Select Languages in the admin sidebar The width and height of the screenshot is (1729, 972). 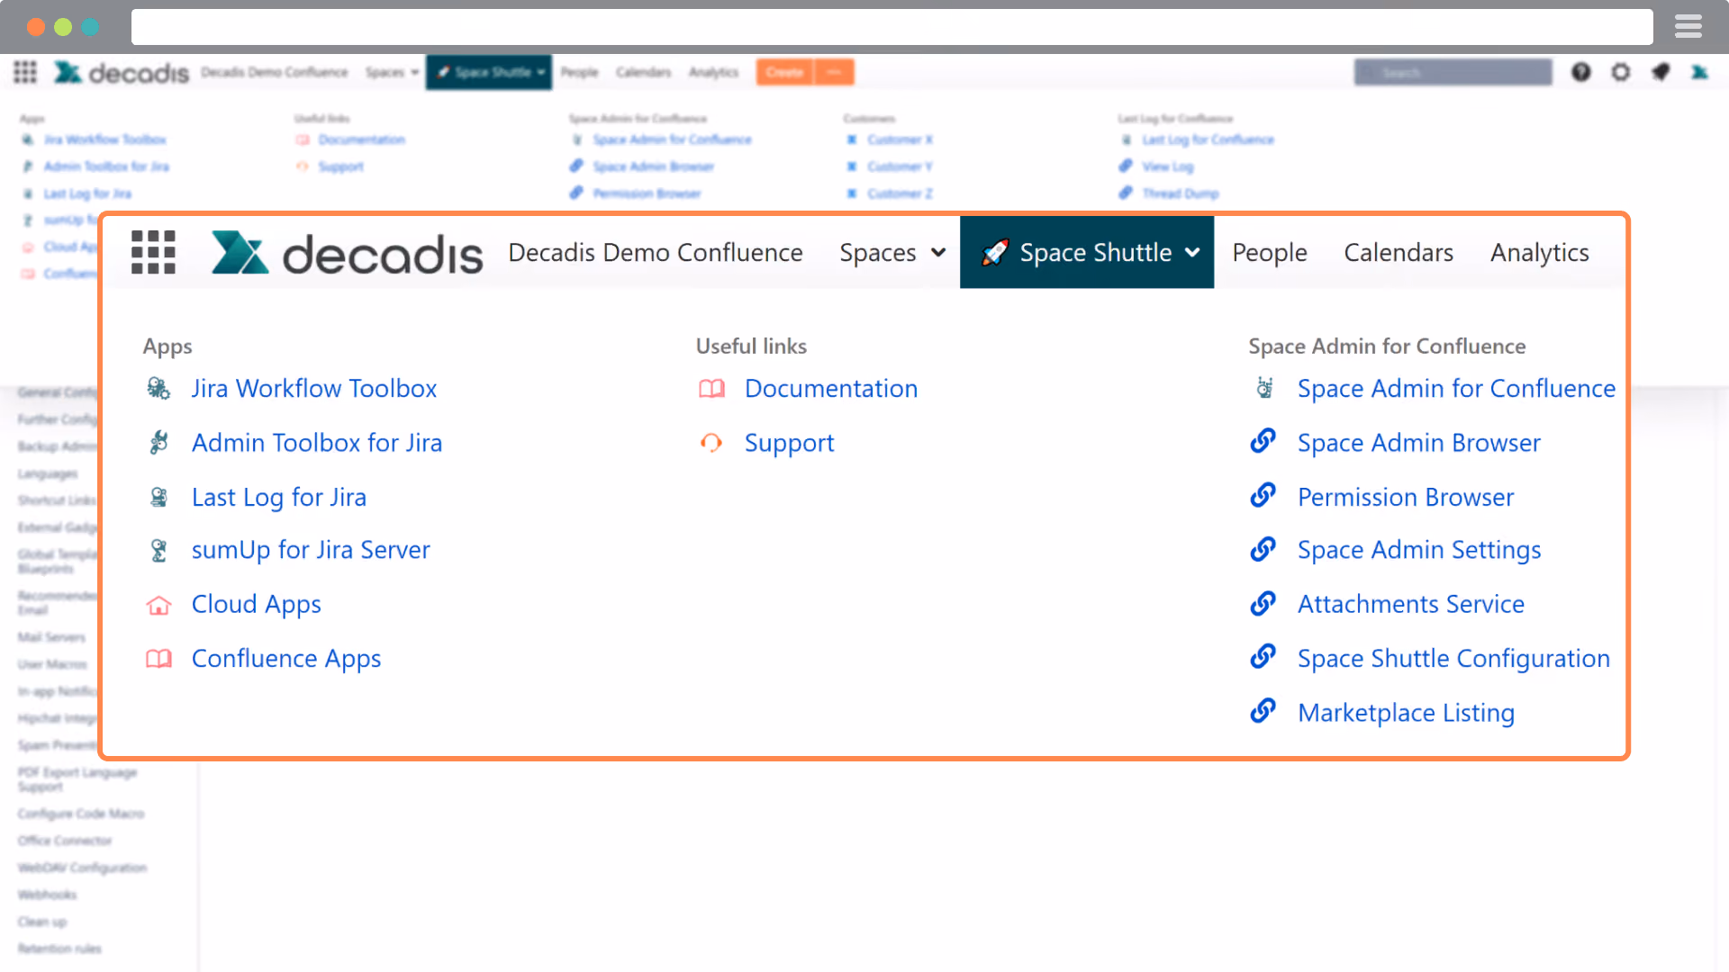pyautogui.click(x=48, y=473)
